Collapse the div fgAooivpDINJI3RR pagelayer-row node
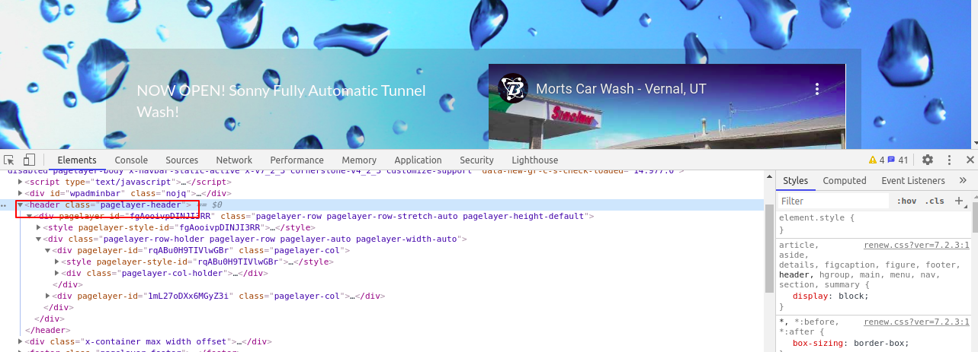This screenshot has width=978, height=352. 30,217
